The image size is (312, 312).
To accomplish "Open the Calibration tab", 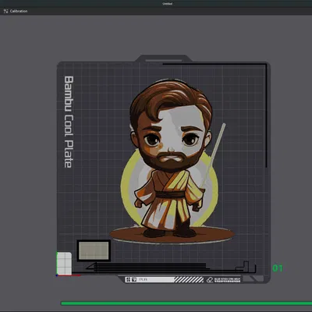I will [16, 11].
